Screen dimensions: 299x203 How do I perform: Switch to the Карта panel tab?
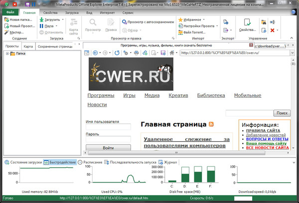coord(28,46)
